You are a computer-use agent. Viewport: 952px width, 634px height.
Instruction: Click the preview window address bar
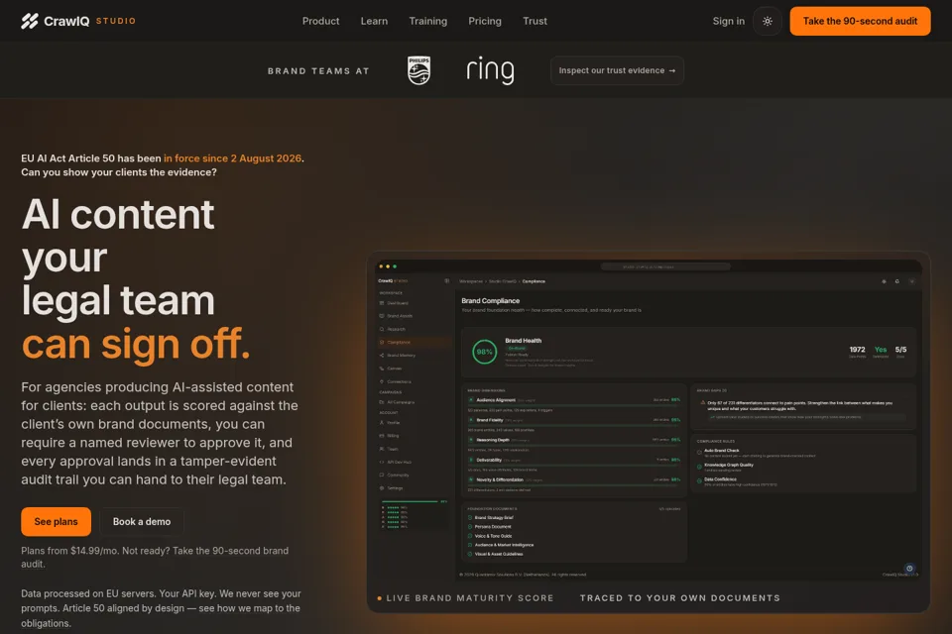click(665, 266)
